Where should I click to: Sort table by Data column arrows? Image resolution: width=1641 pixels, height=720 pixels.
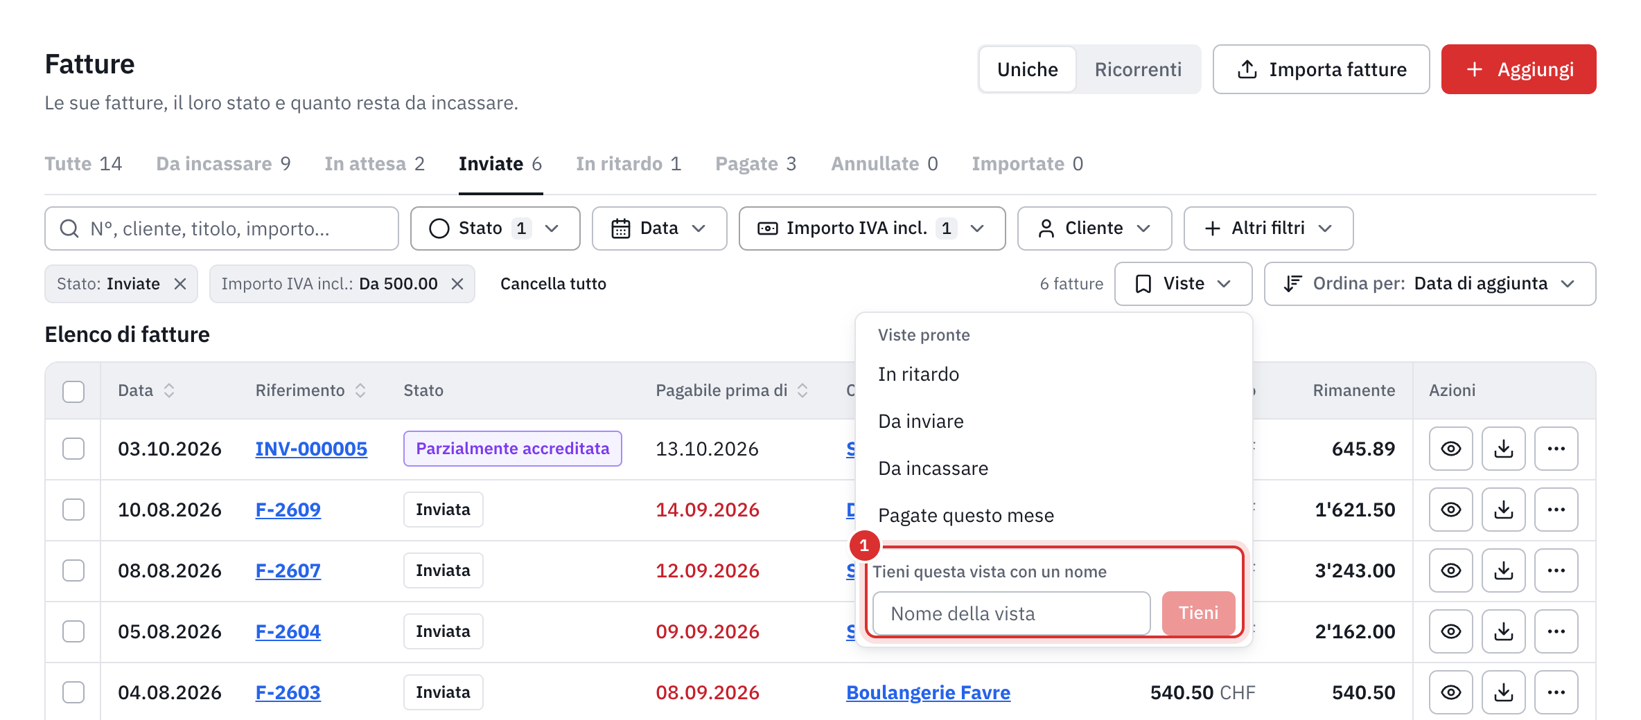tap(169, 390)
